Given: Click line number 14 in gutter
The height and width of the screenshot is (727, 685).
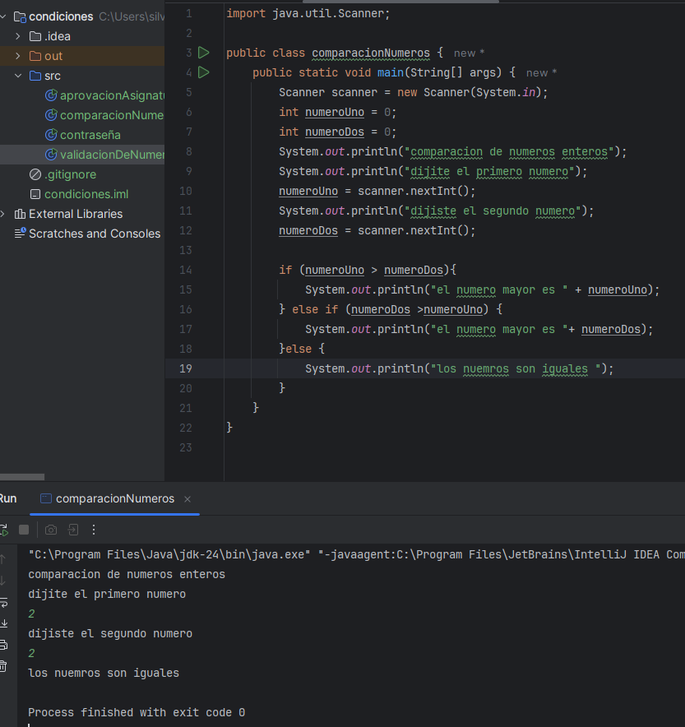Looking at the screenshot, I should coord(185,270).
